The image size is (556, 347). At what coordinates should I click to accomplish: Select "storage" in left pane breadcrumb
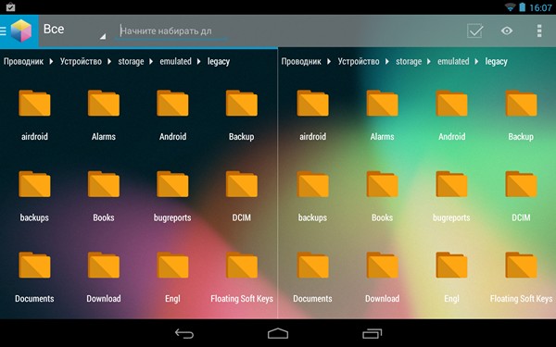coord(131,62)
